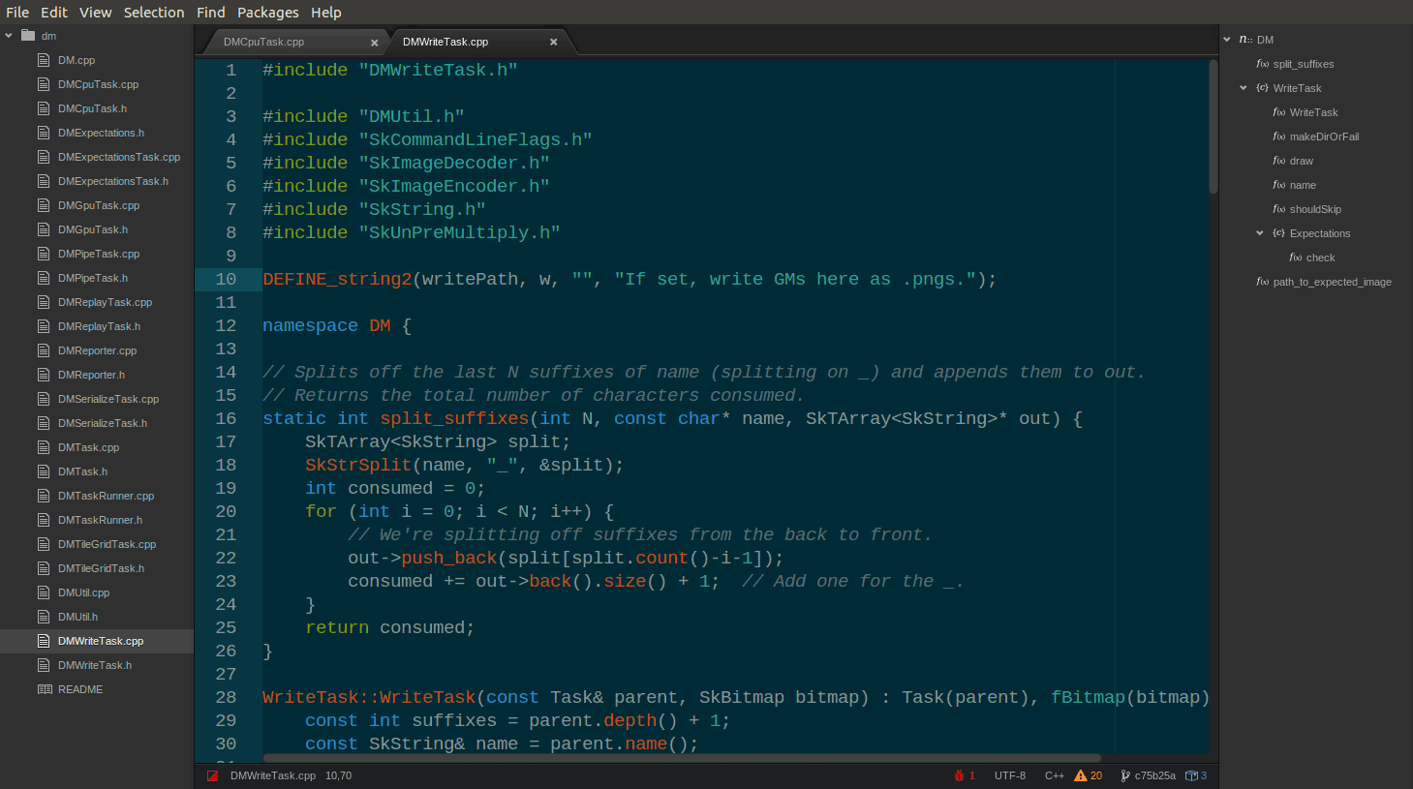Viewport: 1413px width, 789px height.
Task: Close the DMCpuTask.cpp tab
Action: (375, 43)
